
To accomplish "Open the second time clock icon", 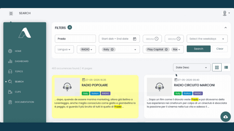I will tap(179, 39).
